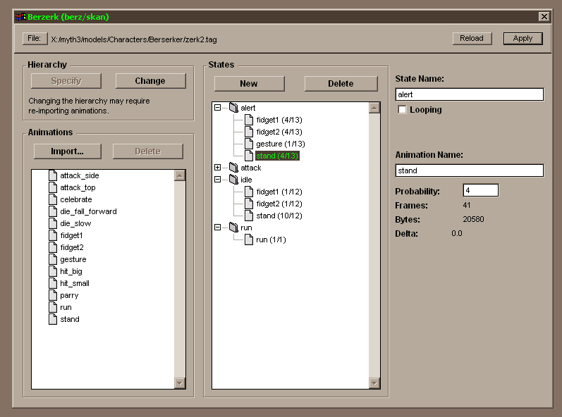
Task: Expand the attack state tree node
Action: [218, 168]
